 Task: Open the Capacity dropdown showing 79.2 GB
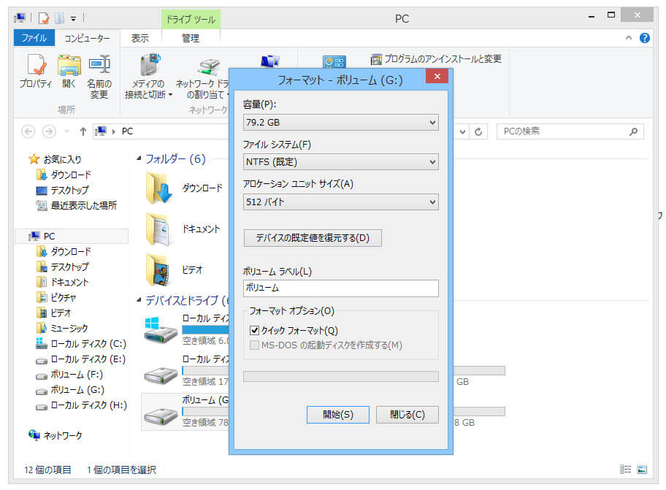[340, 122]
